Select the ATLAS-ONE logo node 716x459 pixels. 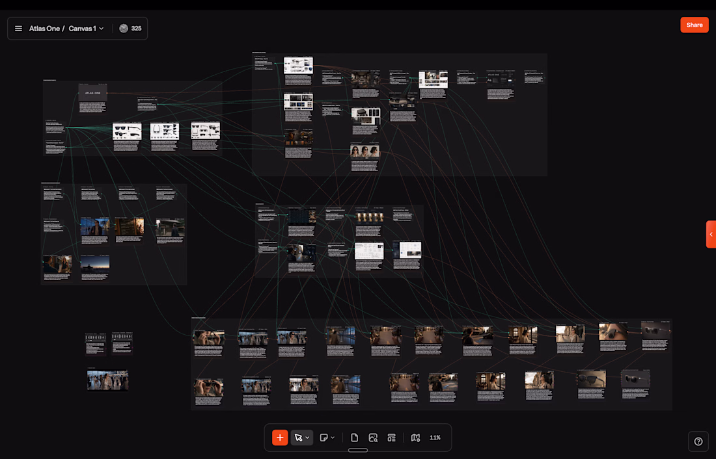[92, 93]
